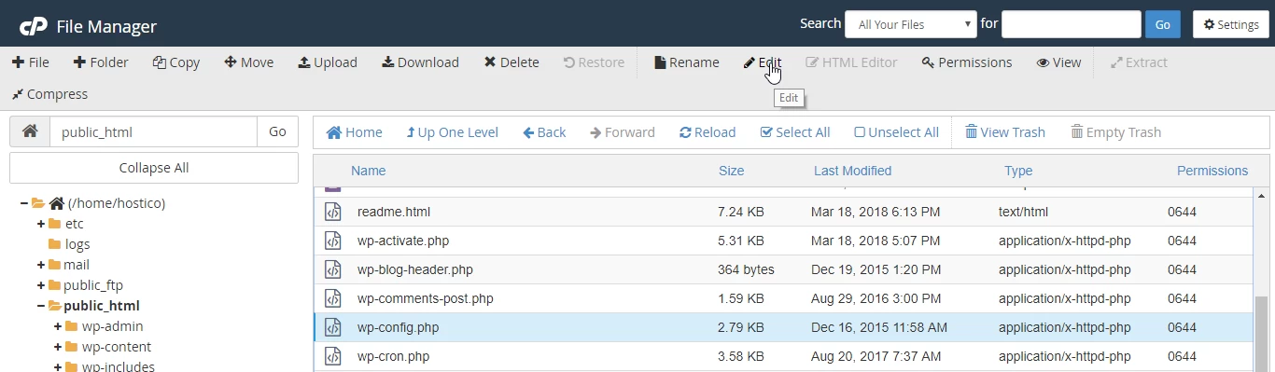This screenshot has height=372, width=1275.
Task: Sort the list by Type column
Action: [1018, 171]
